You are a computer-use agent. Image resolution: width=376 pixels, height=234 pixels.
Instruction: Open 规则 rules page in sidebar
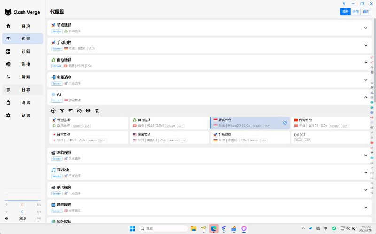coord(26,77)
